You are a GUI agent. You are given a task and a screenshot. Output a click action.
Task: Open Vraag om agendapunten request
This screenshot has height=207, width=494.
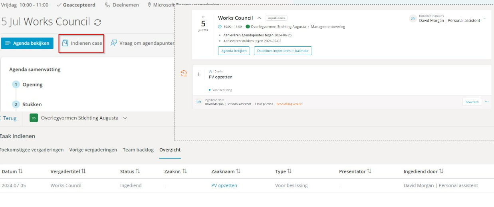click(x=142, y=43)
